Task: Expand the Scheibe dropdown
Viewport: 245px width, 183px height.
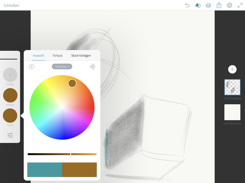Action: [x=62, y=66]
